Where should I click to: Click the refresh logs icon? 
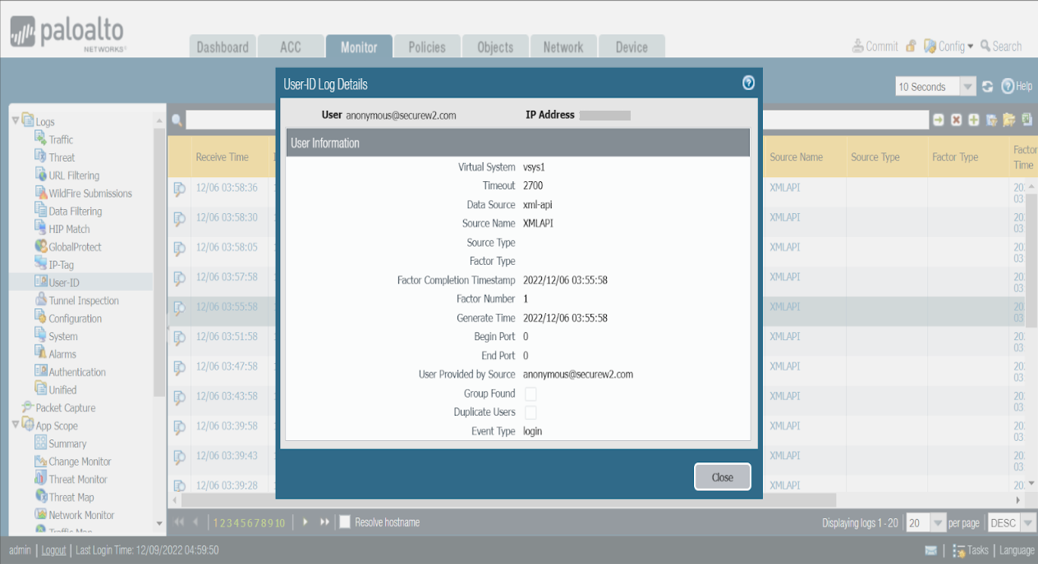988,87
